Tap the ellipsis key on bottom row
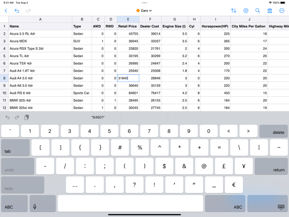This screenshot has width=289, height=217. (x=75, y=185)
